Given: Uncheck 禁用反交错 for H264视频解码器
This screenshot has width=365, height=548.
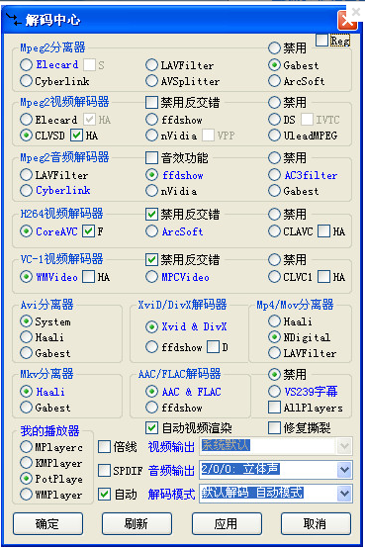Looking at the screenshot, I should coord(151,214).
